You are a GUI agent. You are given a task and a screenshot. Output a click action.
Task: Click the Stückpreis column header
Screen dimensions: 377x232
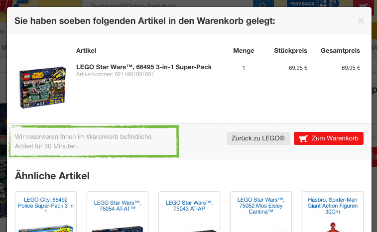(290, 50)
